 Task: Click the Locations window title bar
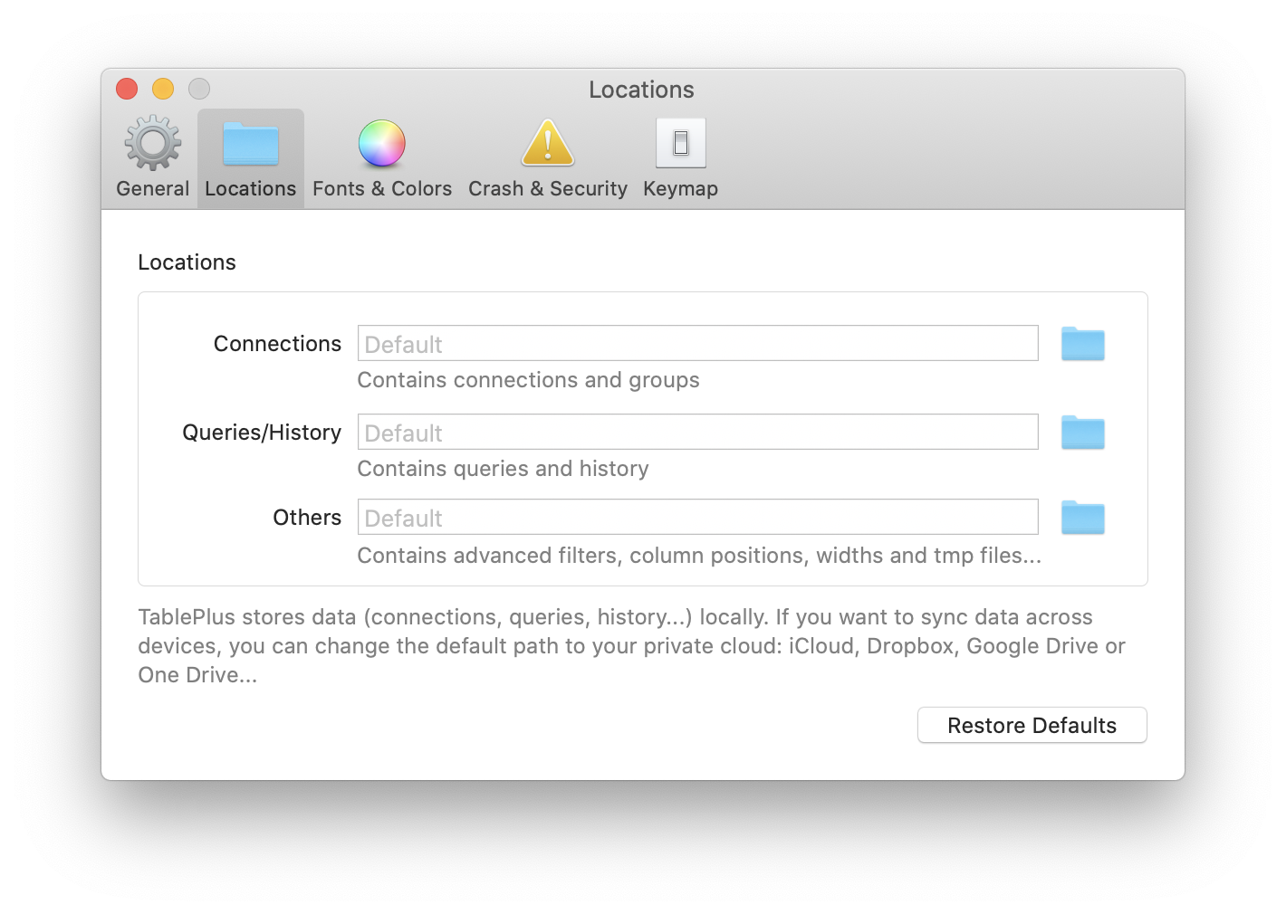[641, 90]
